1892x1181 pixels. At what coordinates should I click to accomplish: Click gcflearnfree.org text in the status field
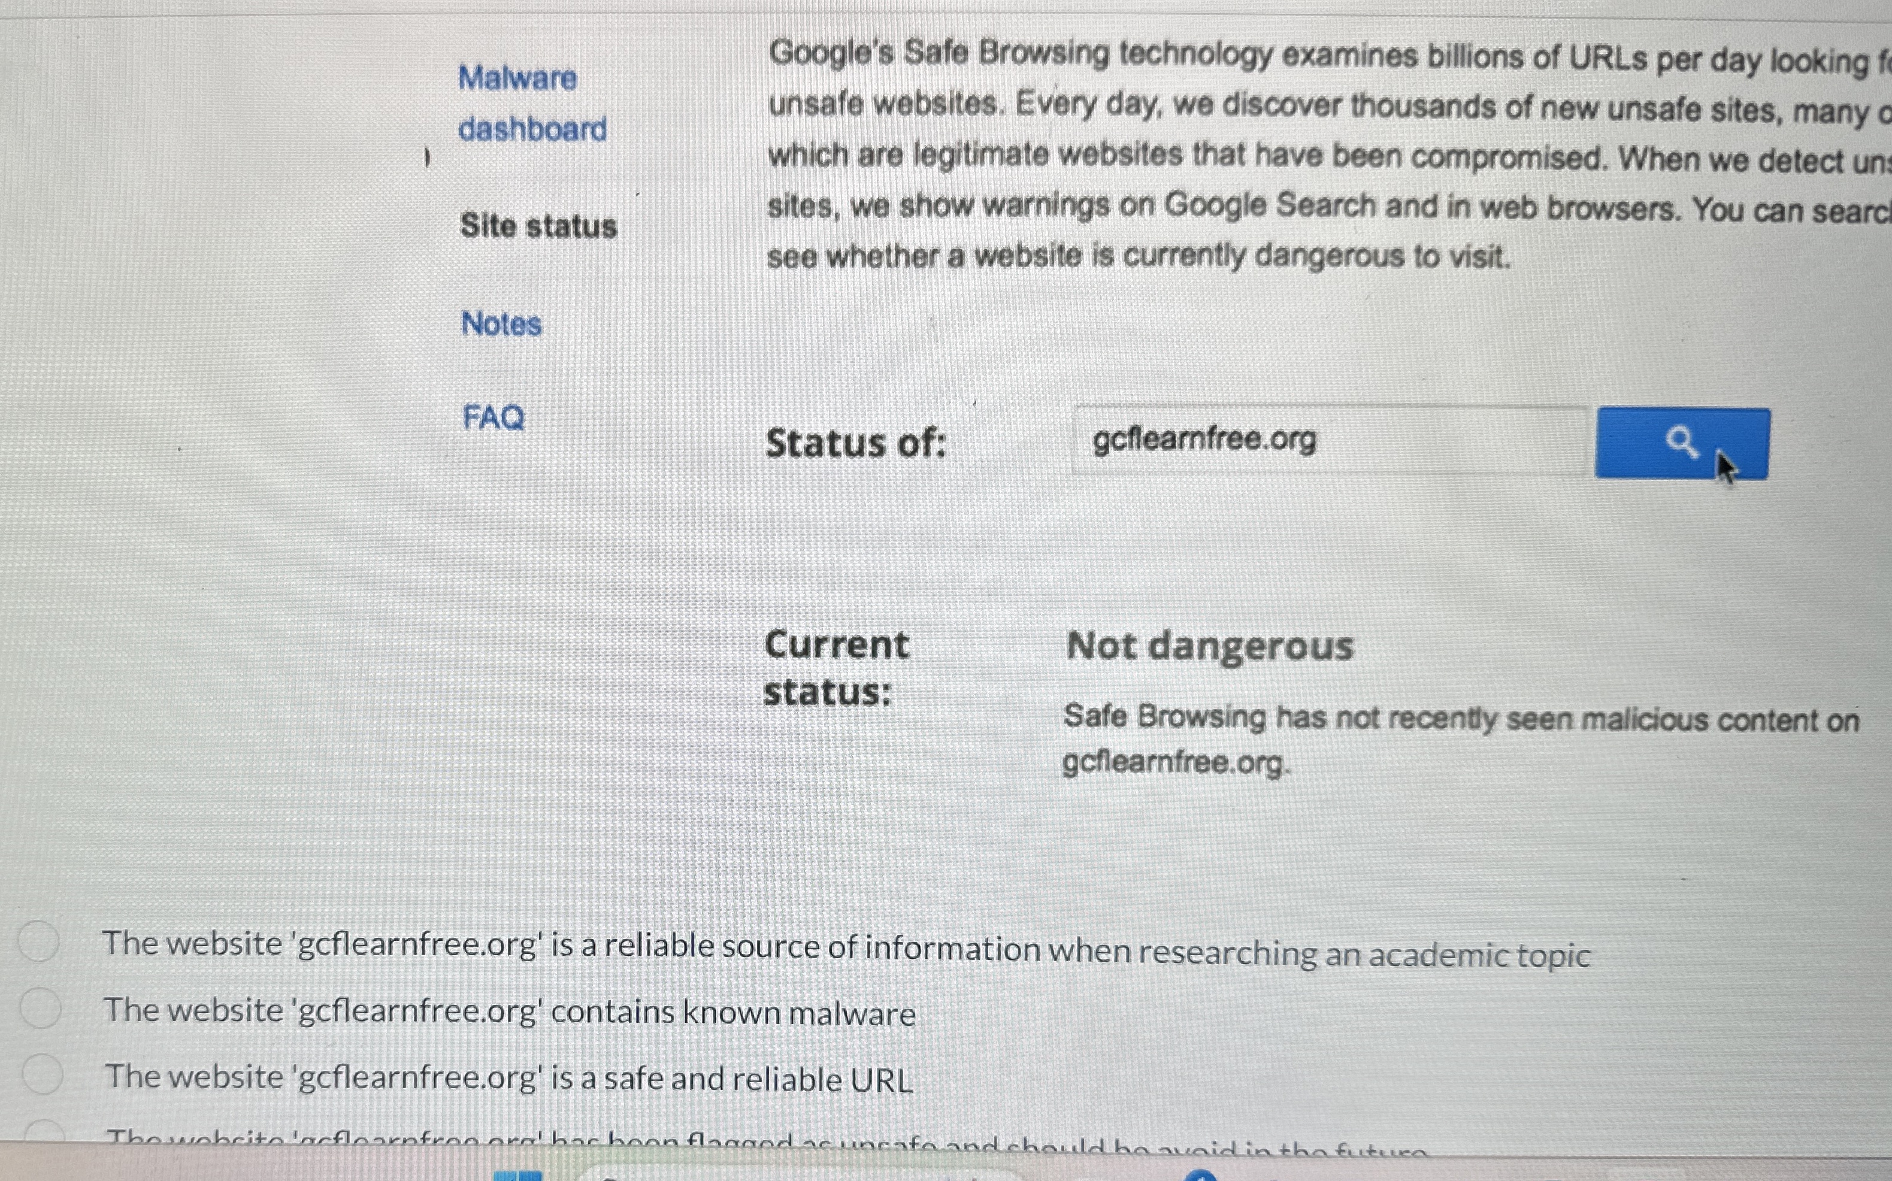click(x=1204, y=439)
